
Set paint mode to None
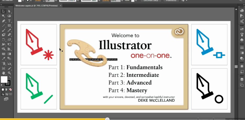coord(10,89)
